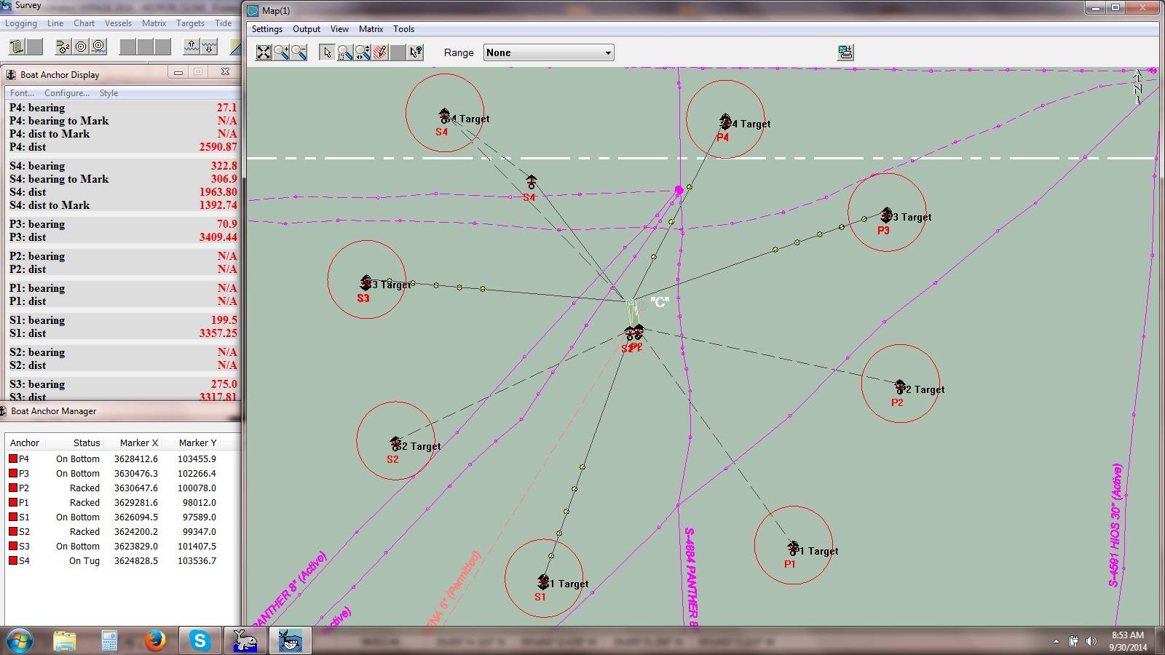Click the S3 Target anchor icon on map
1165x655 pixels.
(x=366, y=282)
